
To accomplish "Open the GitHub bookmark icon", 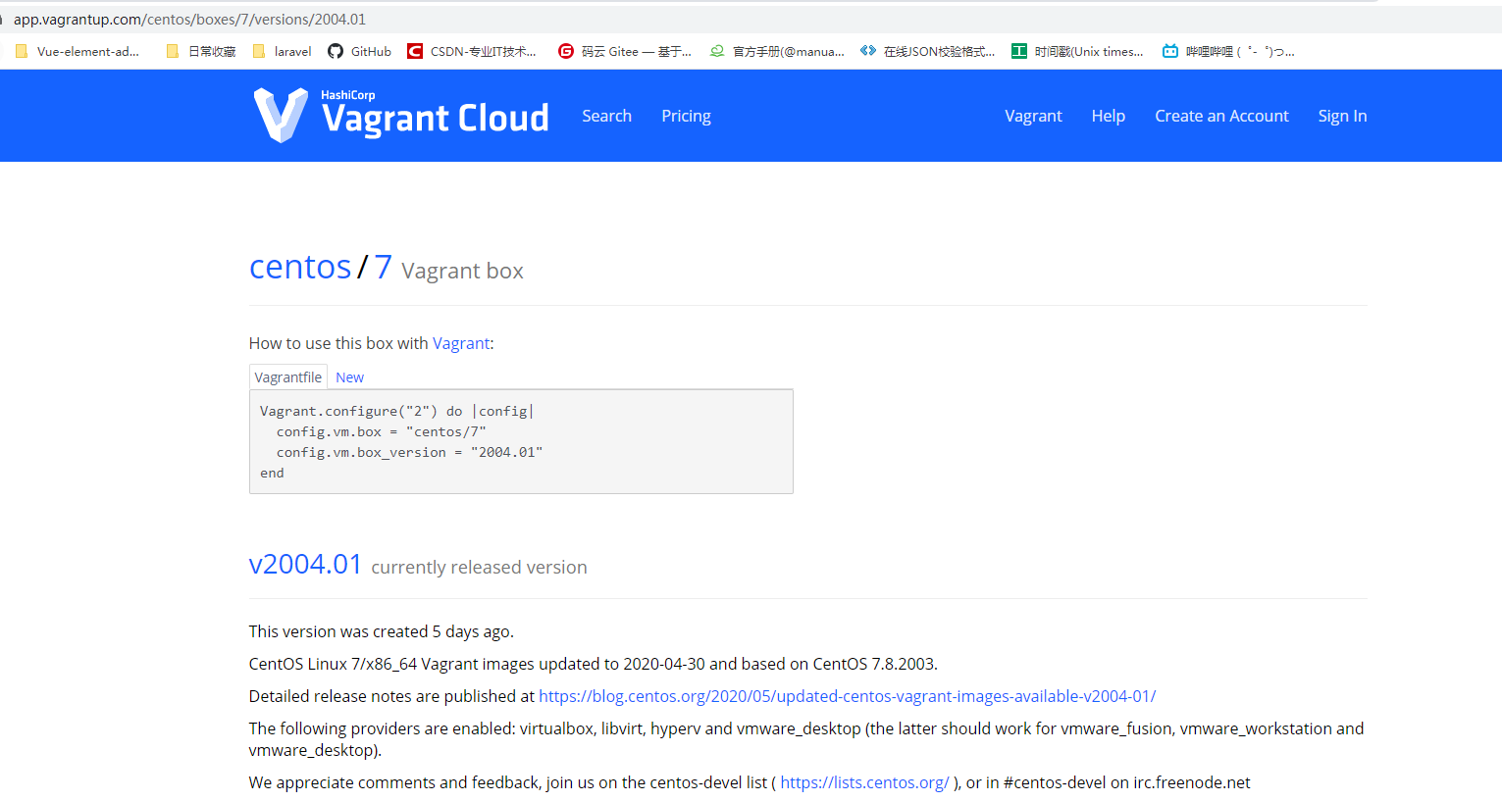I will click(336, 51).
